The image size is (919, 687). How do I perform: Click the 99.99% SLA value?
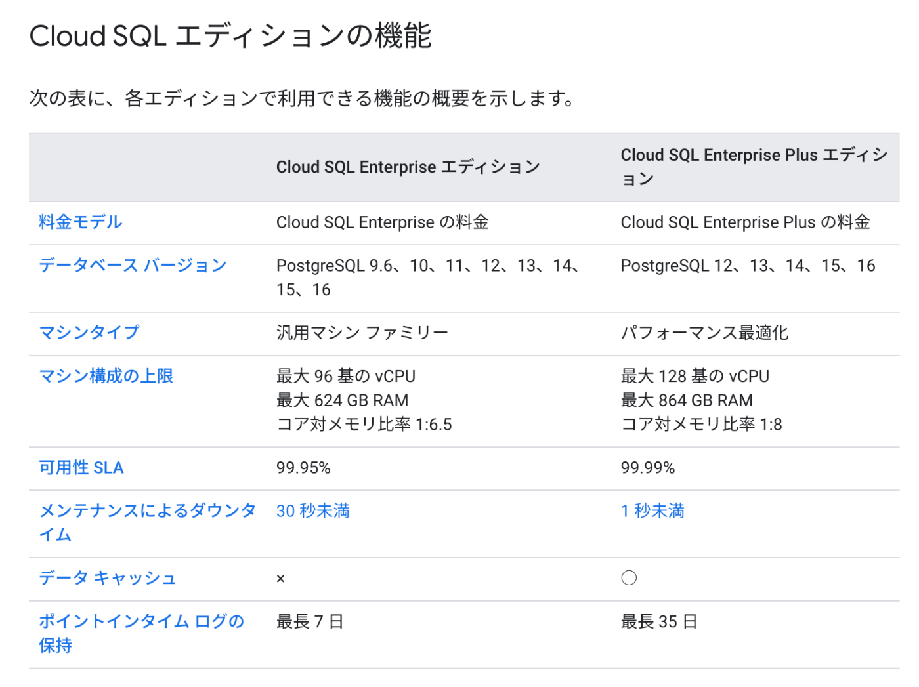pyautogui.click(x=648, y=467)
